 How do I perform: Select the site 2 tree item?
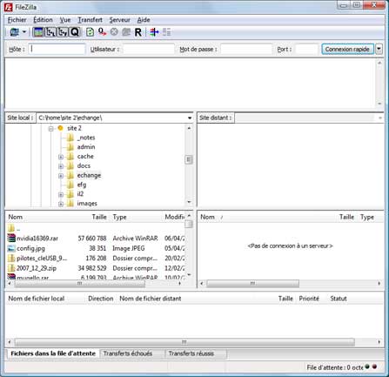[74, 128]
